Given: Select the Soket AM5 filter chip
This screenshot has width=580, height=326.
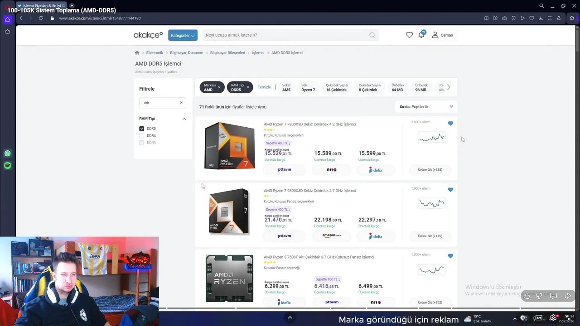Looking at the screenshot, I should [286, 87].
